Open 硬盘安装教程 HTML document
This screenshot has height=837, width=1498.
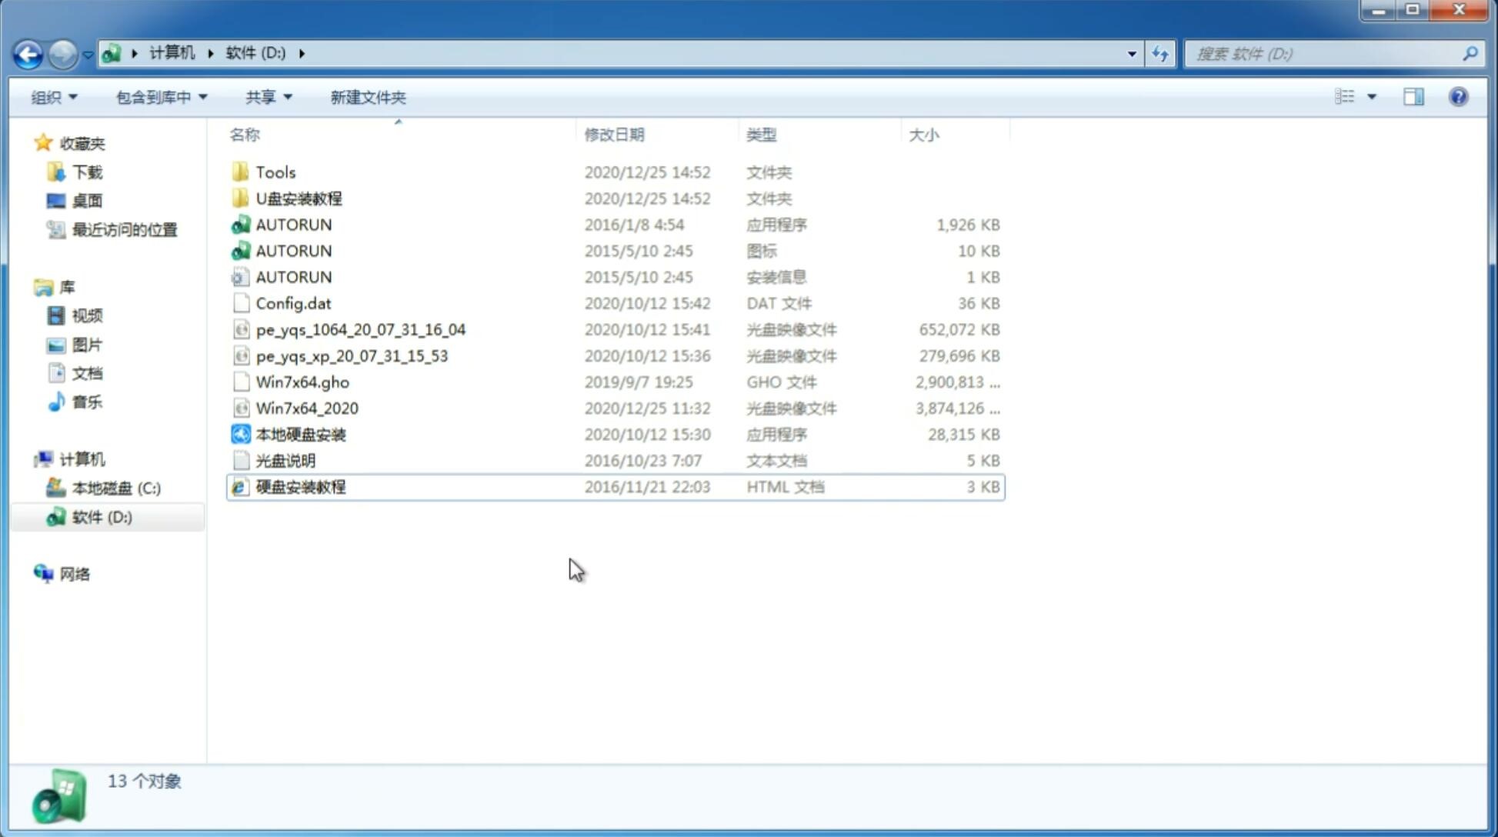pyautogui.click(x=300, y=486)
